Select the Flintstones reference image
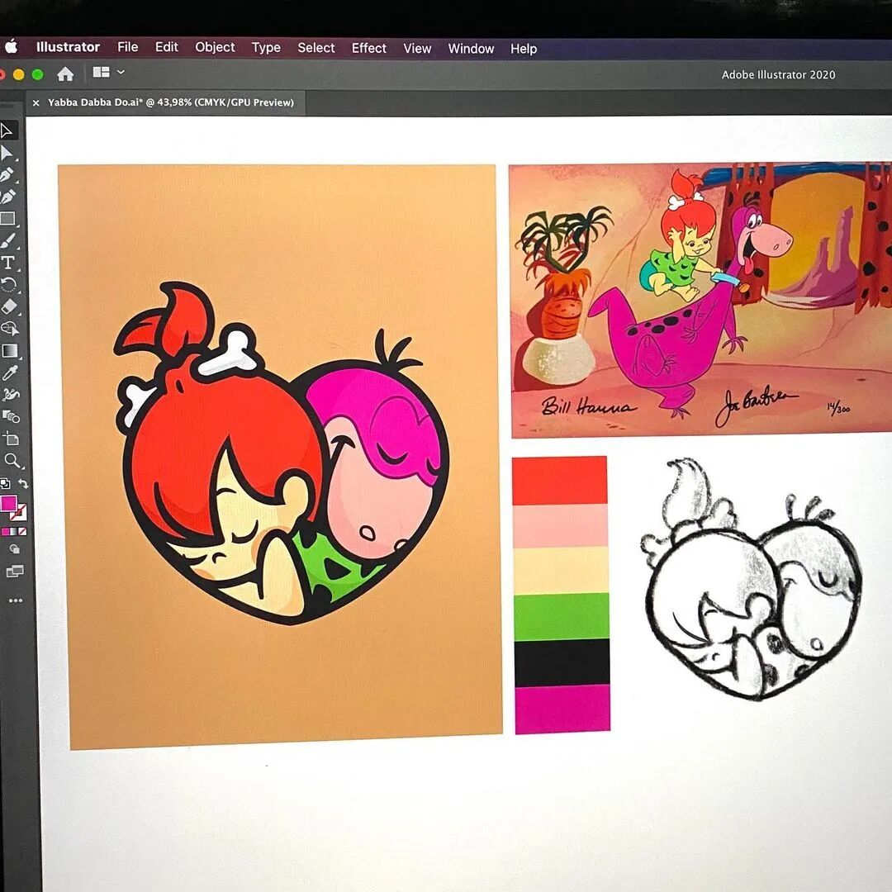 pyautogui.click(x=701, y=301)
